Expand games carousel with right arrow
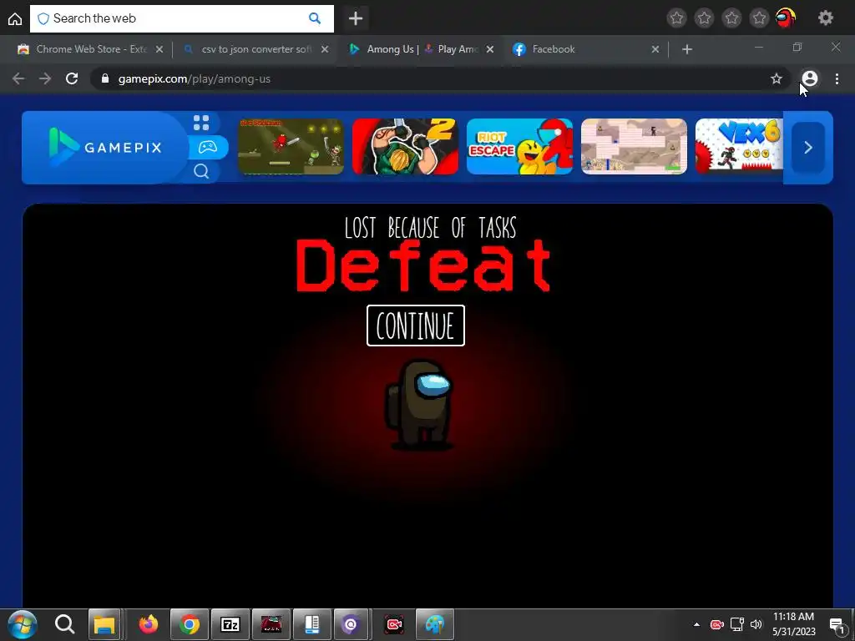Screen dimensions: 855x641 pos(808,148)
